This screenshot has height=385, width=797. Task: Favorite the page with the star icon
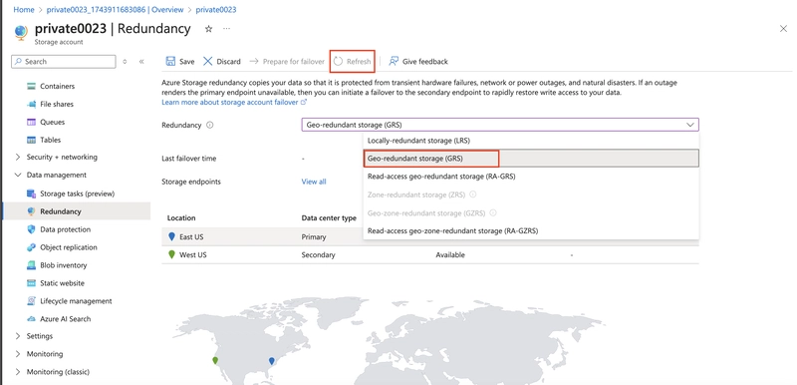point(208,29)
